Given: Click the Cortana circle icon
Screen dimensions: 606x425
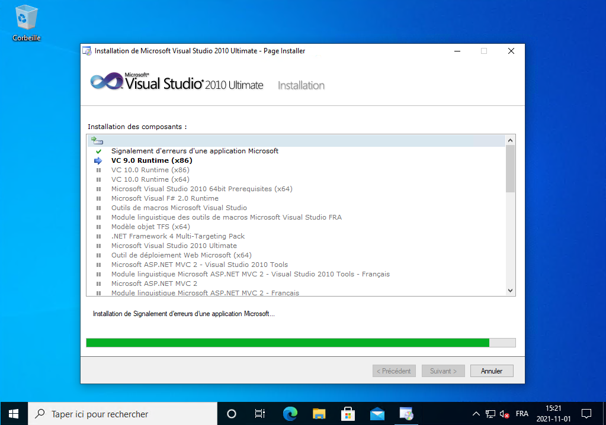Looking at the screenshot, I should pos(232,414).
